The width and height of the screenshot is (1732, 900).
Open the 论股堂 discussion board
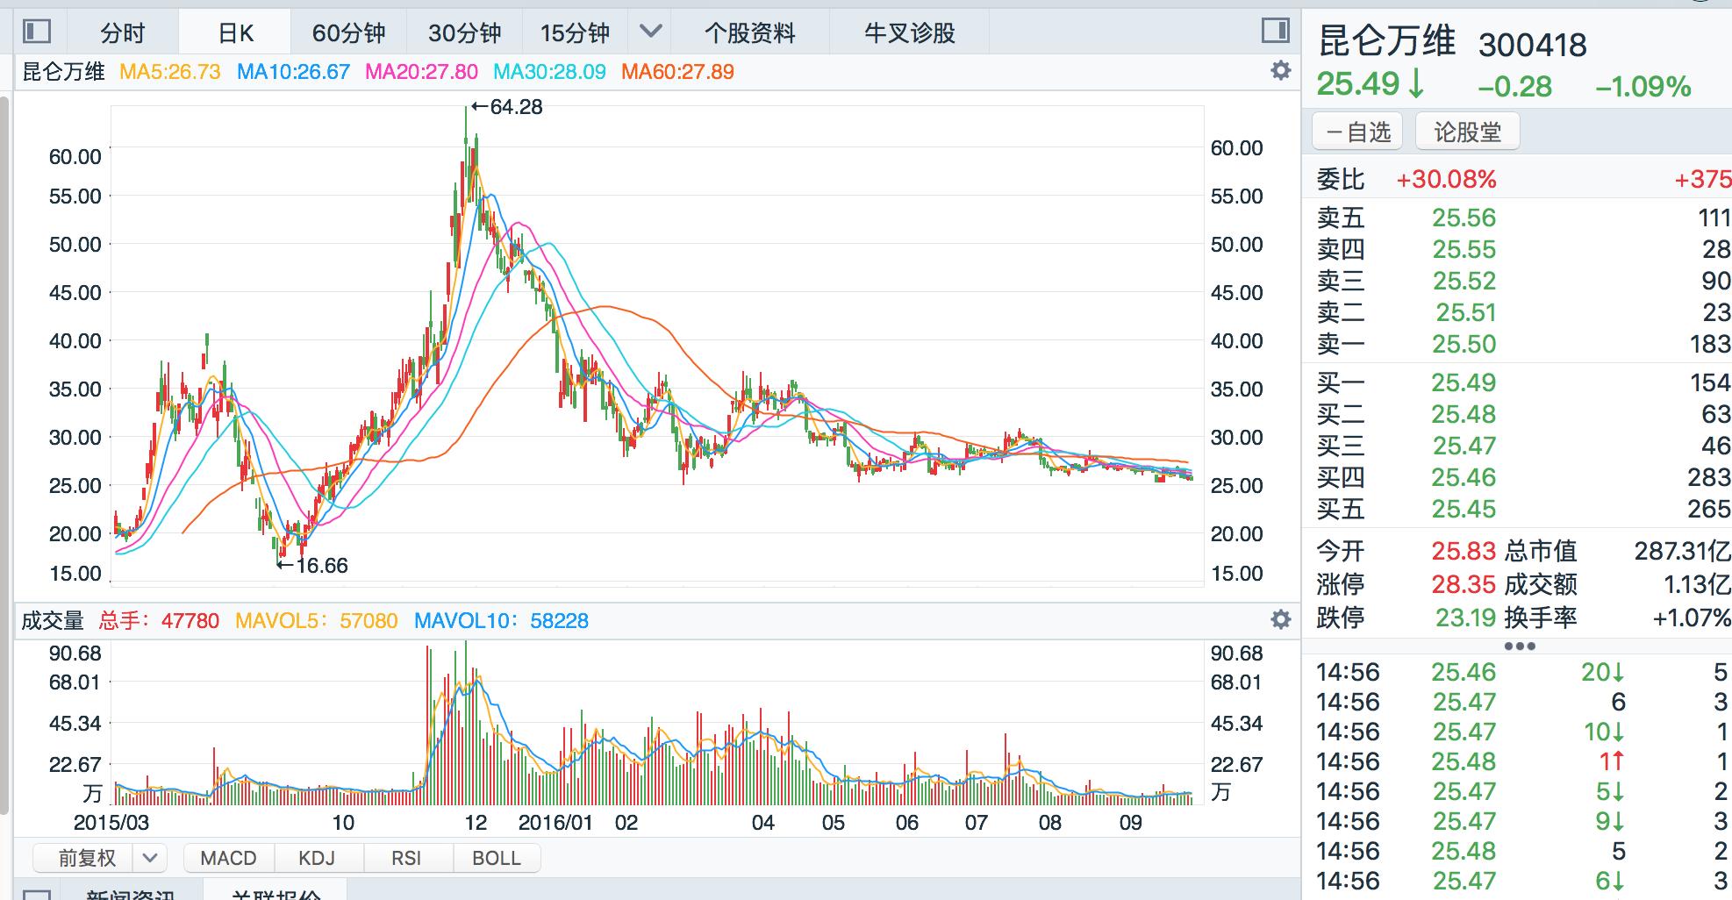[1466, 131]
